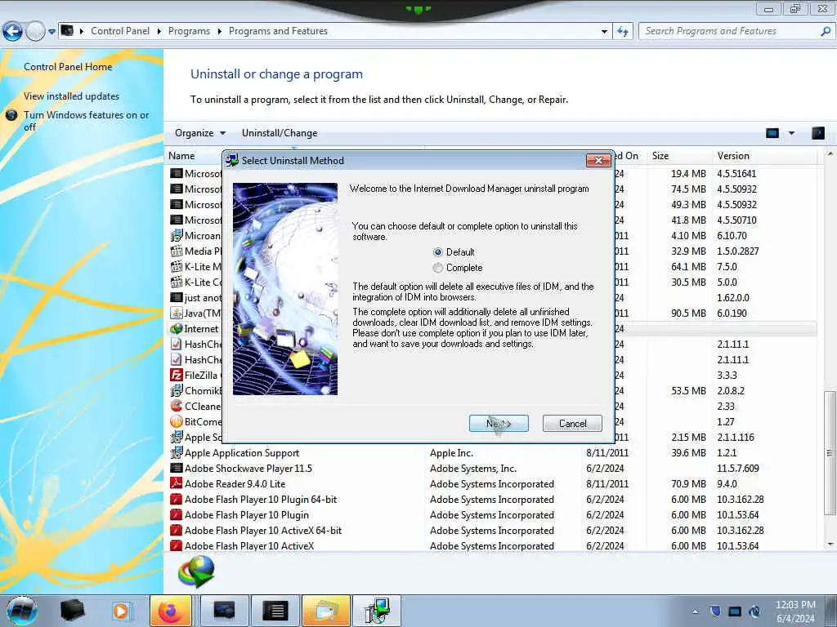The image size is (837, 627).
Task: Click the address bar refresh button
Action: (623, 32)
